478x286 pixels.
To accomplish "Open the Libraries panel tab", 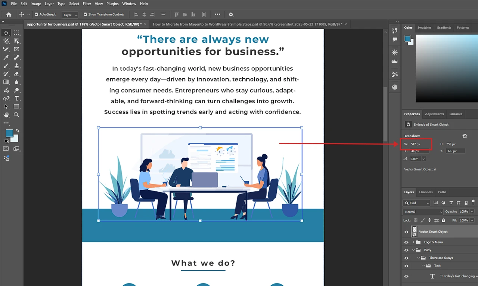I will pyautogui.click(x=456, y=114).
